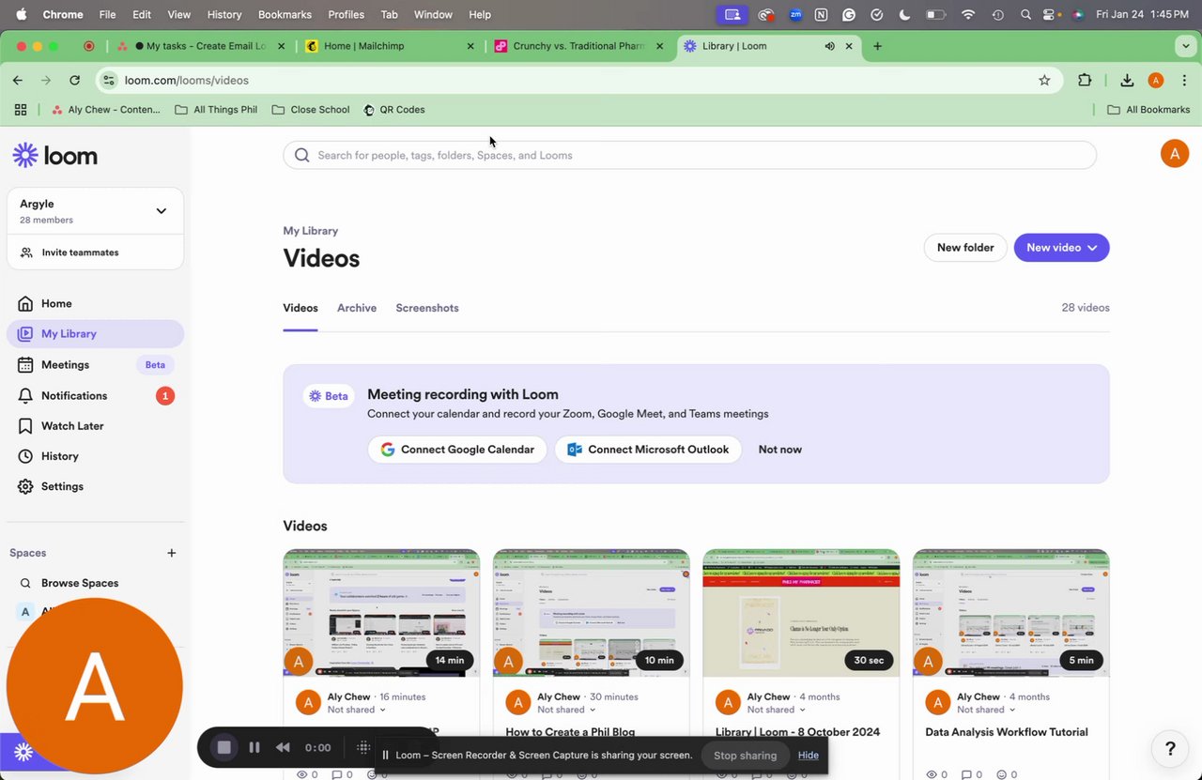Dismiss banner with Not now
The width and height of the screenshot is (1202, 780).
point(779,450)
